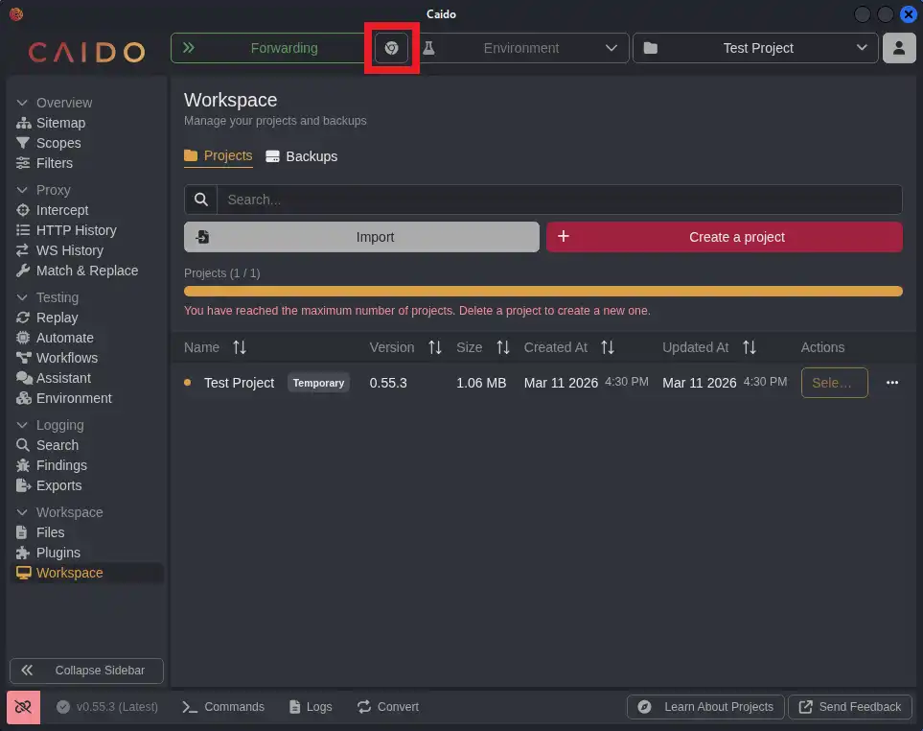
Task: Open Sitemap from the sidebar
Action: pos(60,123)
